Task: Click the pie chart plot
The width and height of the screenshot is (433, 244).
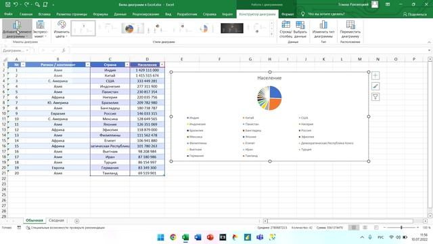Action: pyautogui.click(x=269, y=98)
